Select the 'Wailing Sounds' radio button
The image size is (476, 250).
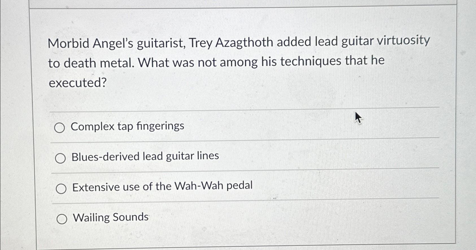[62, 218]
